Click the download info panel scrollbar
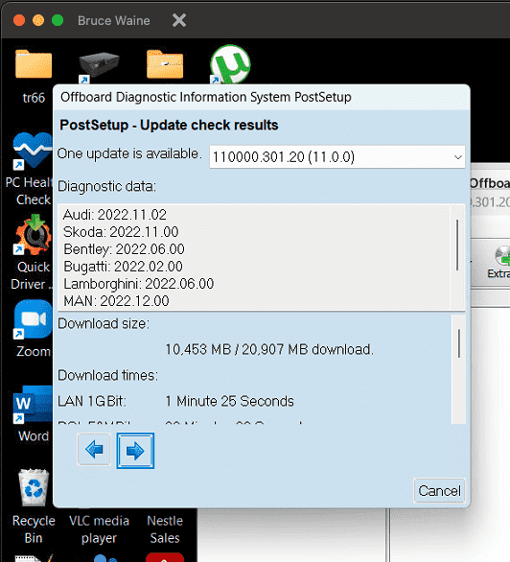Viewport: 510px width, 562px height. pyautogui.click(x=459, y=343)
